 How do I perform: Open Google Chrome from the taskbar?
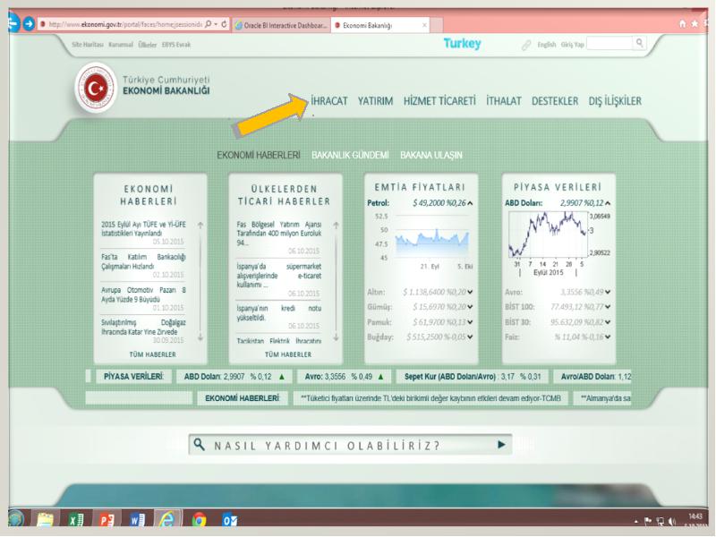(x=199, y=519)
